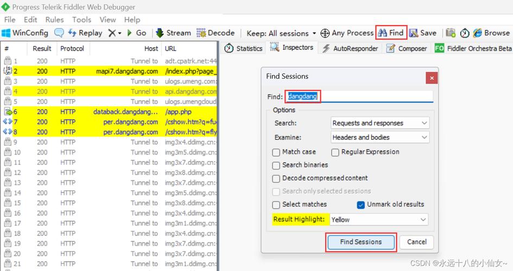The width and height of the screenshot is (513, 271).
Task: Switch to the Inspectors tab
Action: (x=291, y=48)
